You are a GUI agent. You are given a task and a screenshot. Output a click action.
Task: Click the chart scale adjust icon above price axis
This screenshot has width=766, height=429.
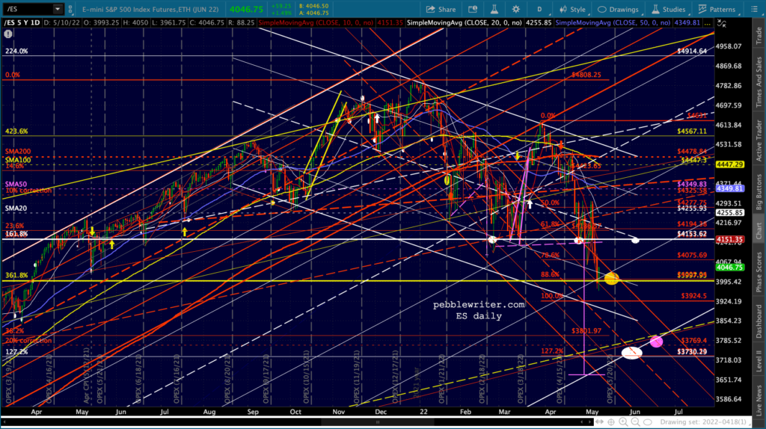pyautogui.click(x=722, y=23)
